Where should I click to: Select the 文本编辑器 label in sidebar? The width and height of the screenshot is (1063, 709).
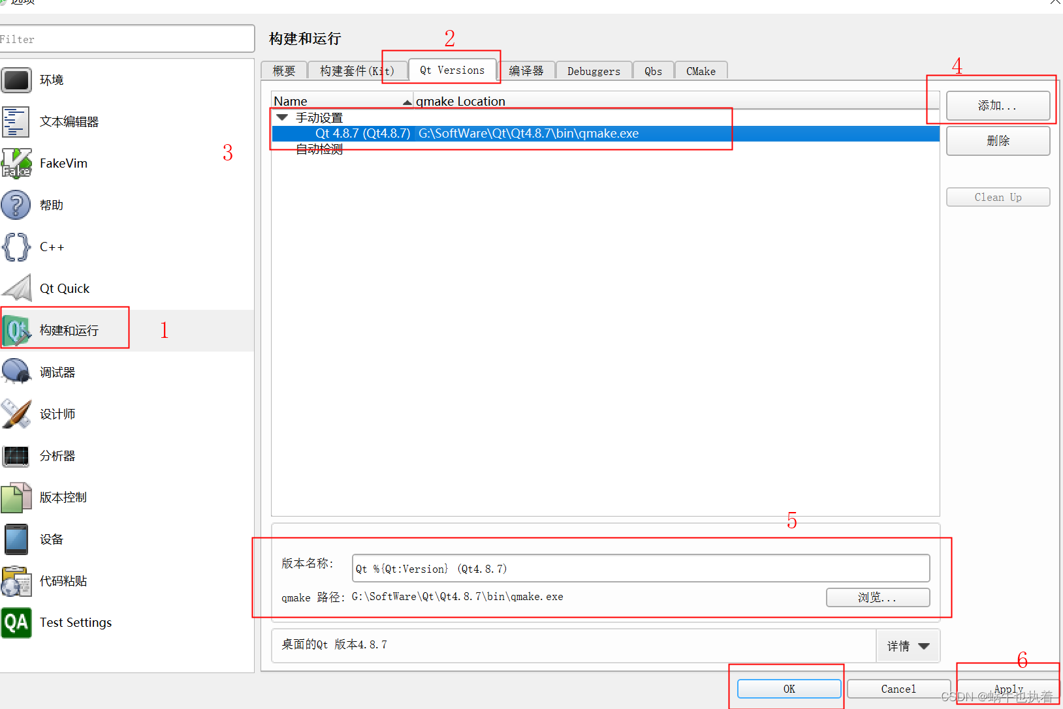tap(69, 122)
